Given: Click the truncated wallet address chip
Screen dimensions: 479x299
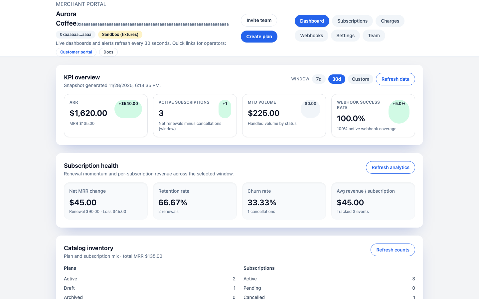Looking at the screenshot, I should point(76,34).
